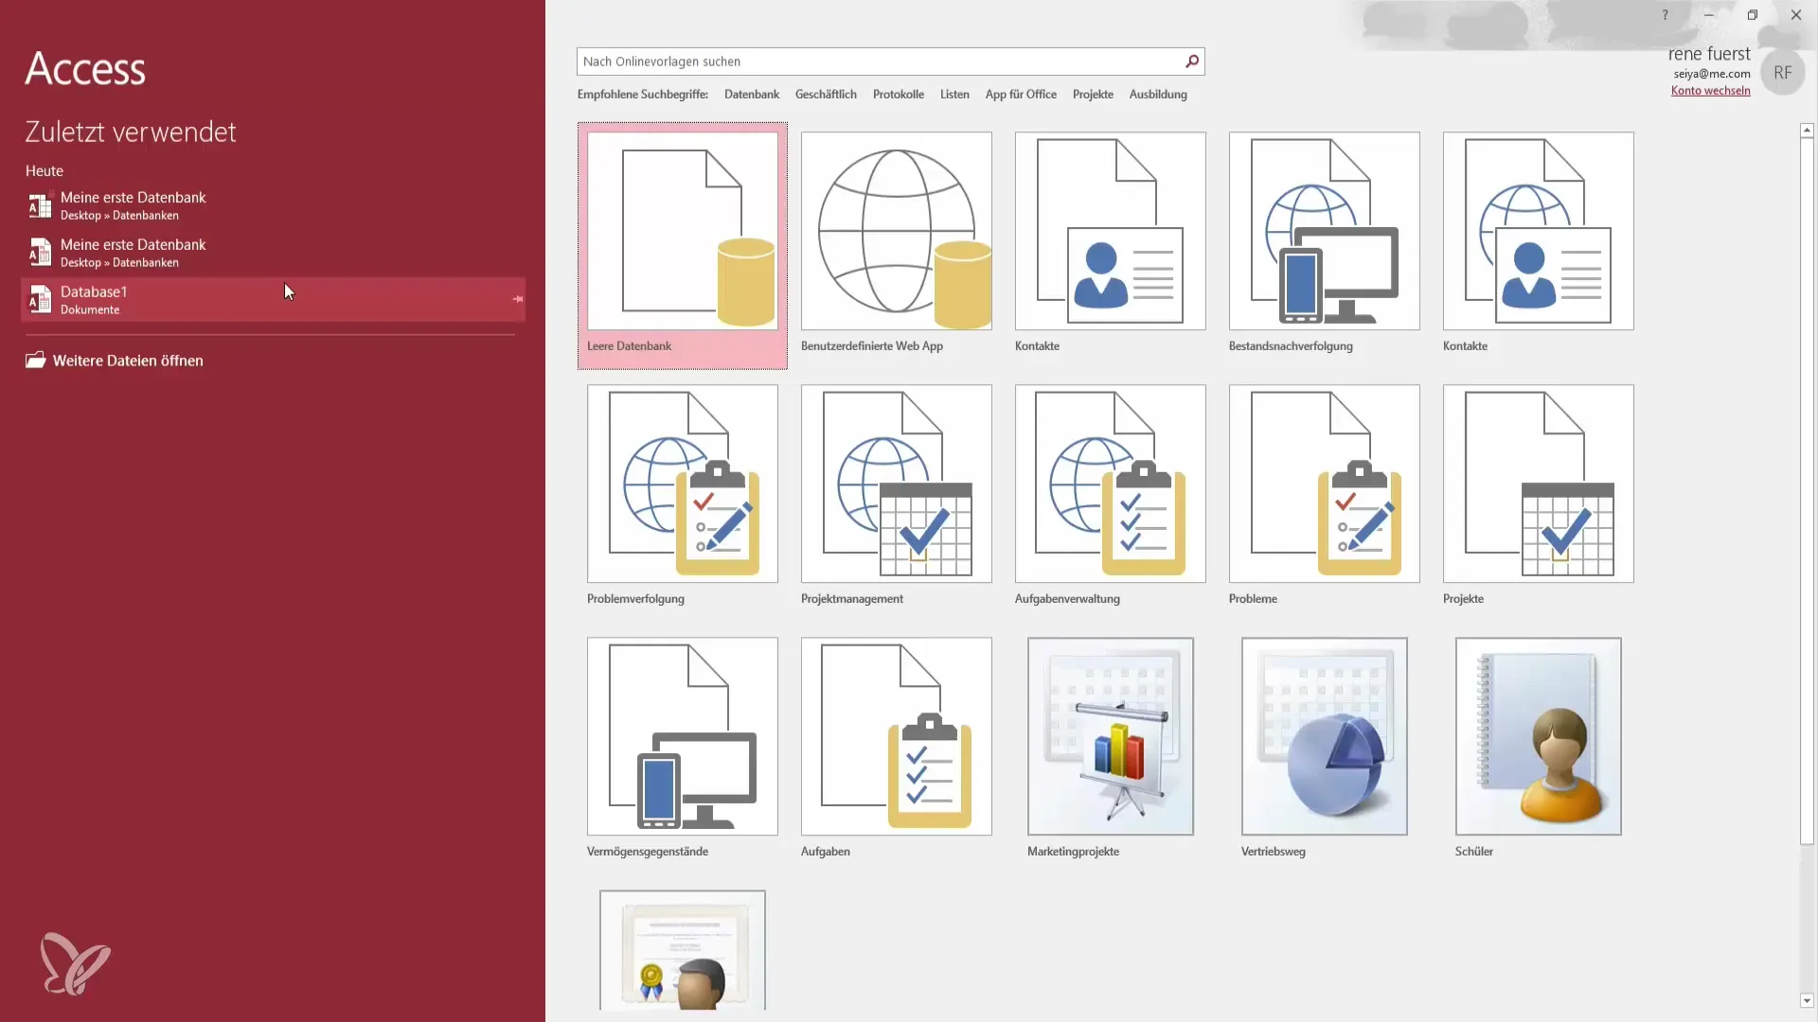This screenshot has width=1818, height=1022.
Task: Search suggested term Projekte
Action: pos(1093,95)
